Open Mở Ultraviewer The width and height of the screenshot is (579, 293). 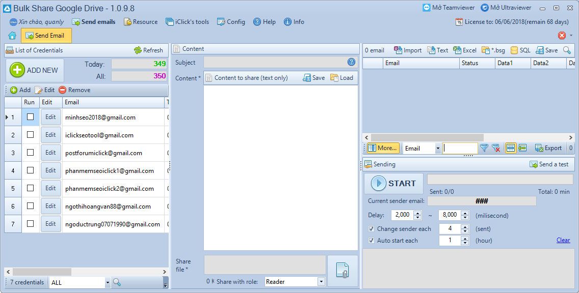506,7
